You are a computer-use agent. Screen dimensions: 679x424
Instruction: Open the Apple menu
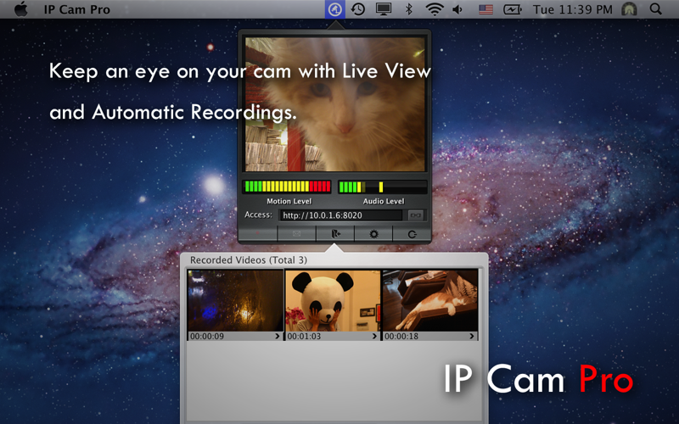20,9
